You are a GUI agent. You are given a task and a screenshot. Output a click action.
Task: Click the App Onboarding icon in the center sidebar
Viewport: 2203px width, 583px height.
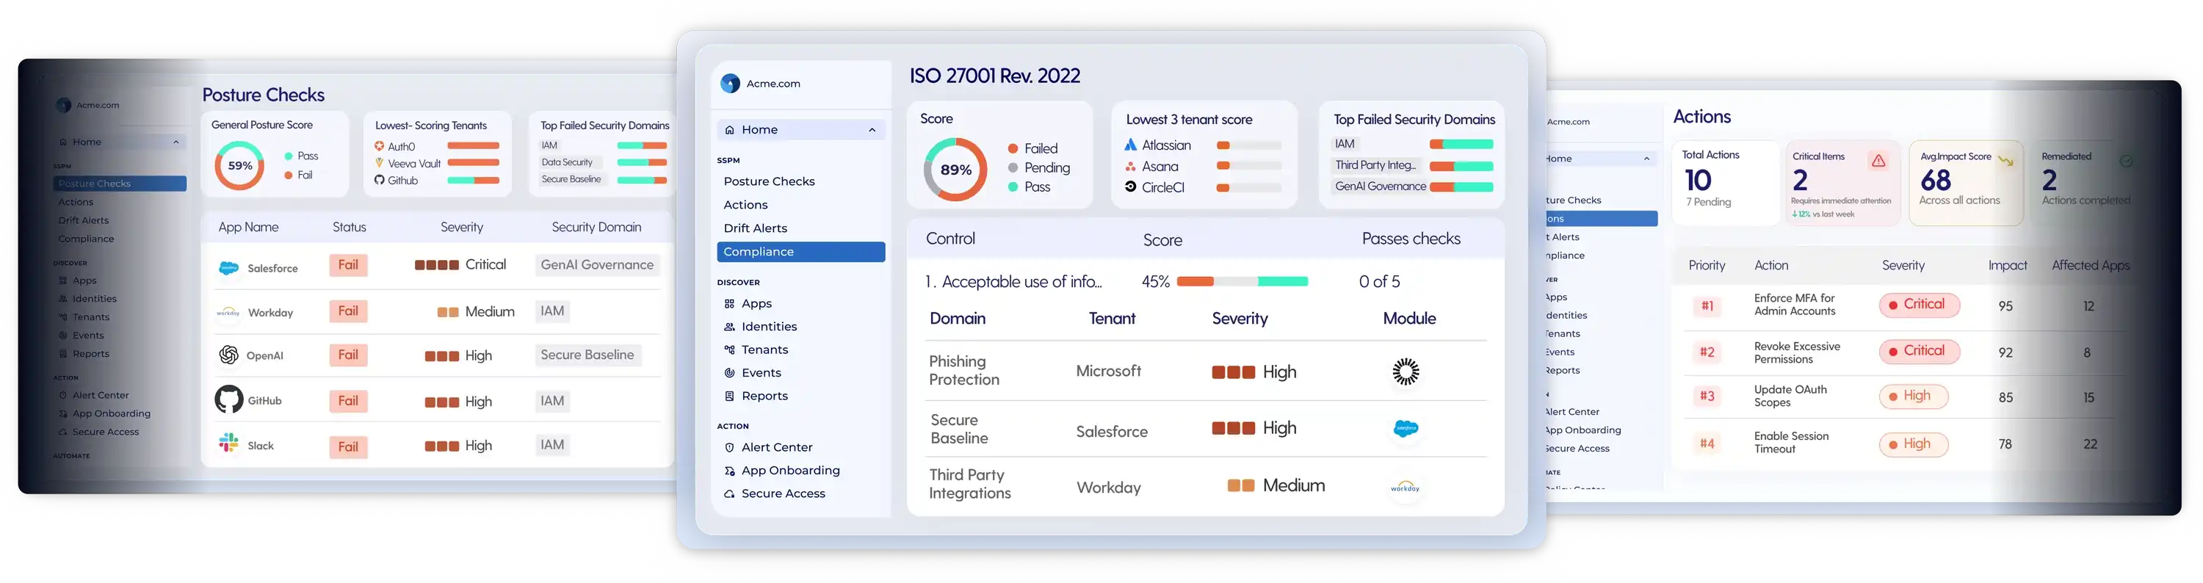[x=729, y=470]
